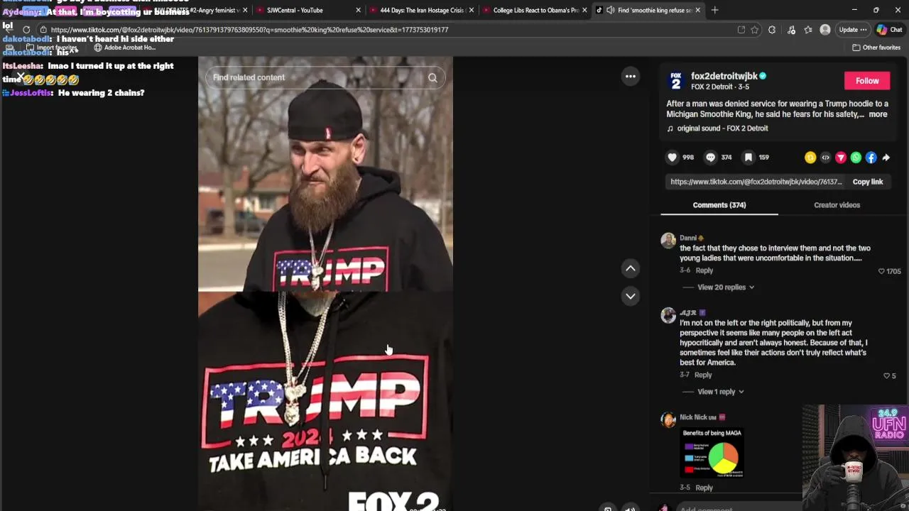Open Nick Nick's profile picture
Image resolution: width=909 pixels, height=511 pixels.
tap(668, 419)
